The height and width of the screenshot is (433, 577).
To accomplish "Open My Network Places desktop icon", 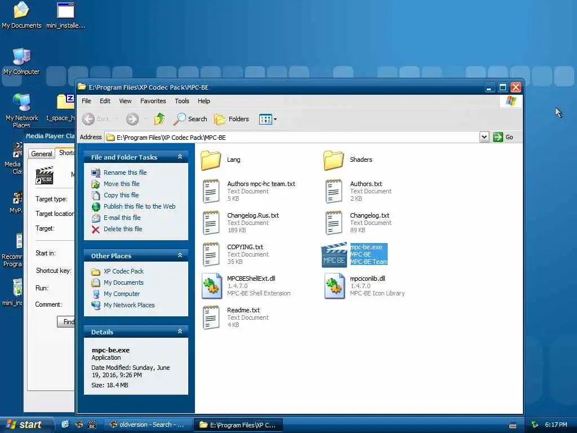I will pos(22,111).
